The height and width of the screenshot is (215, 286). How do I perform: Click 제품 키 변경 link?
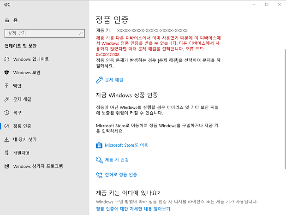pyautogui.click(x=117, y=160)
